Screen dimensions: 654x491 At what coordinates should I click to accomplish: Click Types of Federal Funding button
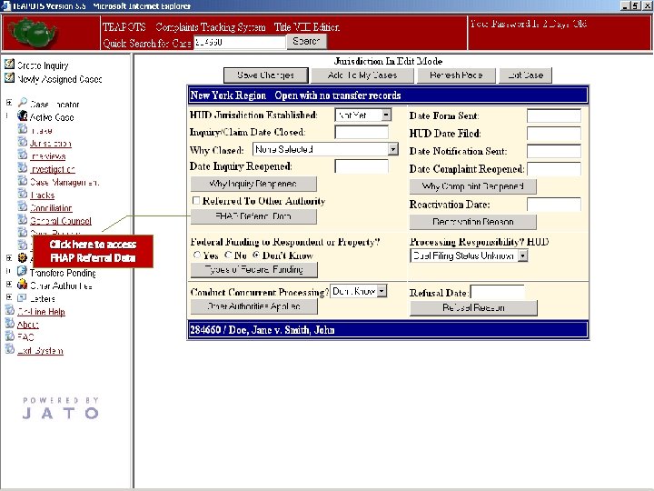pos(254,270)
